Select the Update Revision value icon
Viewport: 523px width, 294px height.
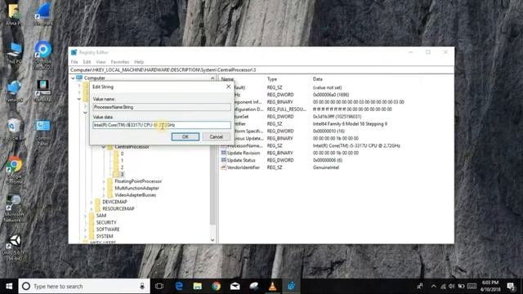(224, 153)
